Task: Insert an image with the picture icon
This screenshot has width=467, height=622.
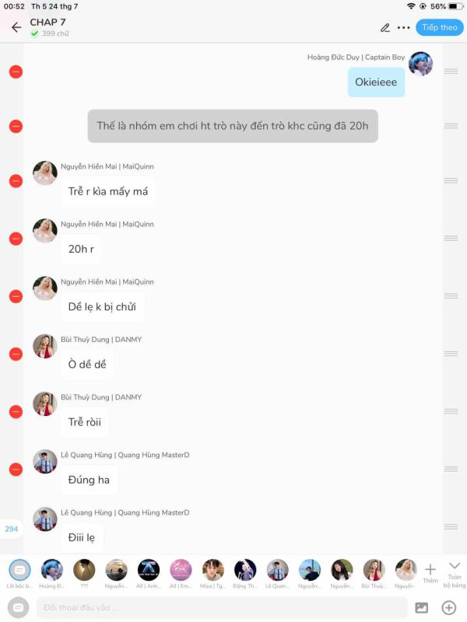Action: point(421,607)
